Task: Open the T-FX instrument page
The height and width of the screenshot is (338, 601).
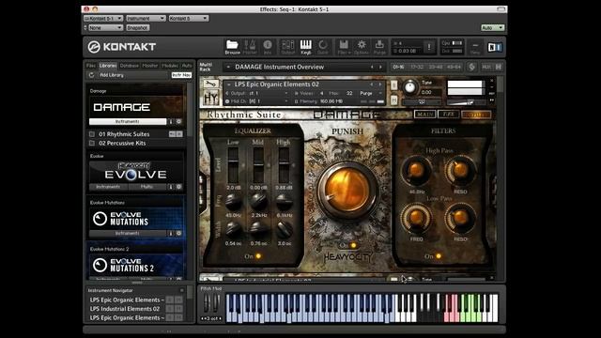Action: tap(448, 115)
